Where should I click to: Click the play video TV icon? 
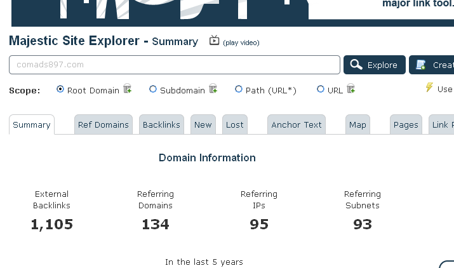coord(214,41)
